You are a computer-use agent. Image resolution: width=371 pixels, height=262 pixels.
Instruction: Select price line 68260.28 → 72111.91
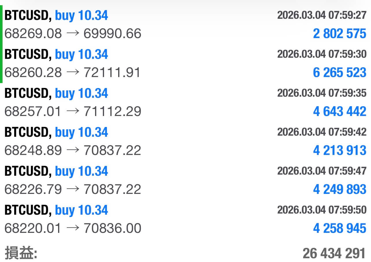pos(73,72)
